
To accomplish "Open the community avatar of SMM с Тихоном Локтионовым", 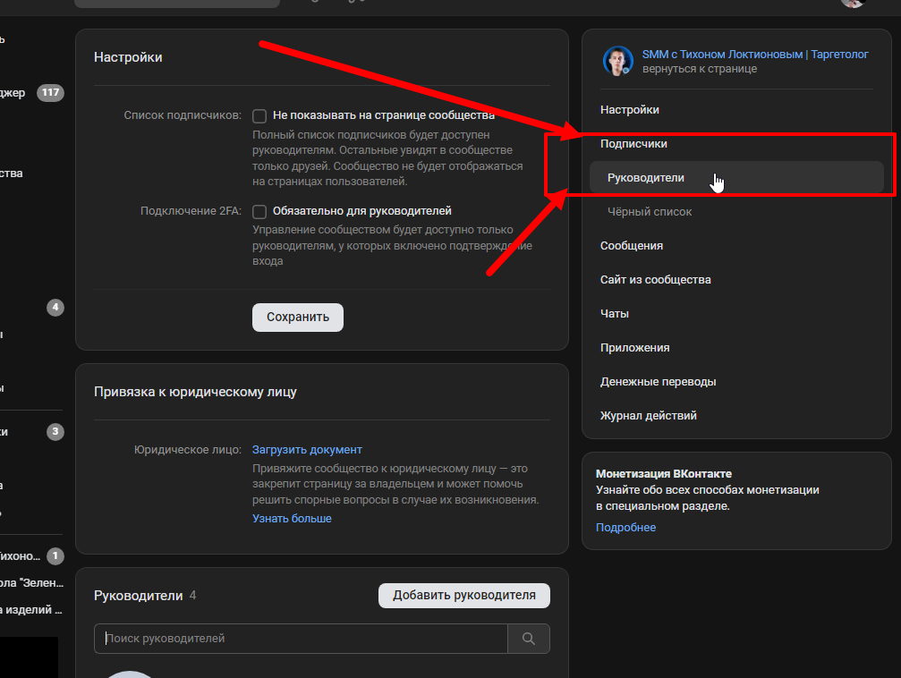I will [x=617, y=61].
